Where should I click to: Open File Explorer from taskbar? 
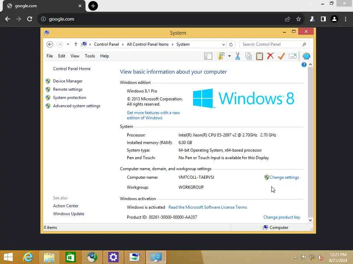(49, 257)
